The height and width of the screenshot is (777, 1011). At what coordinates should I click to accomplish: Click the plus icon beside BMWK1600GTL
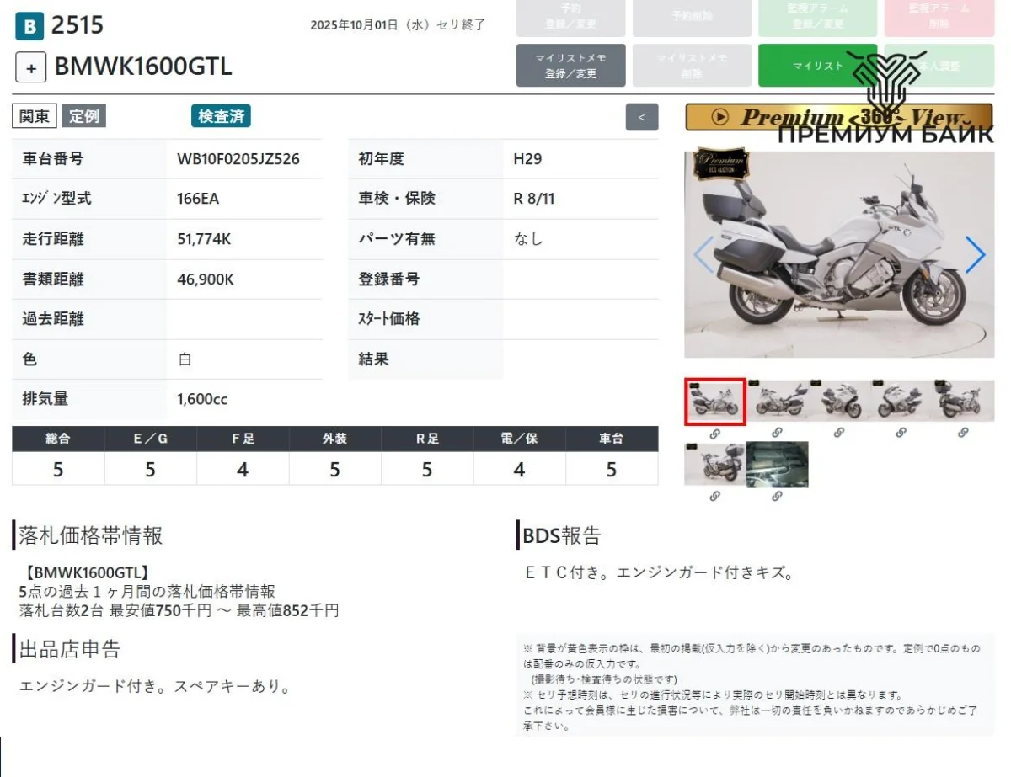tap(30, 67)
